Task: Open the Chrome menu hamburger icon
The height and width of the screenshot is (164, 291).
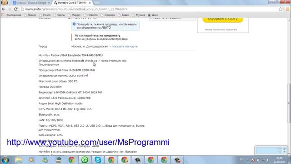Action: click(287, 9)
